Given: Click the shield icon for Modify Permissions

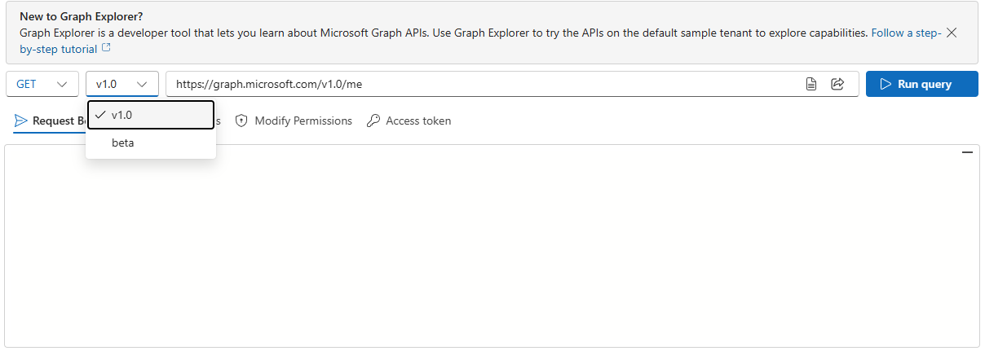Looking at the screenshot, I should point(241,121).
